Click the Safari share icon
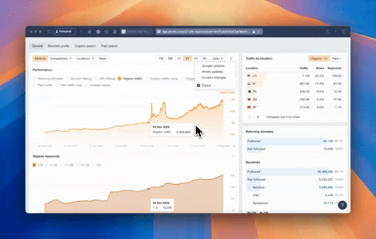Image resolution: width=376 pixels, height=239 pixels. 328,31
